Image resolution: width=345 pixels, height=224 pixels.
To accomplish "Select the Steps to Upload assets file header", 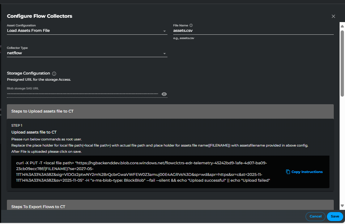I will coord(170,111).
